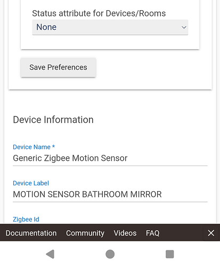Screen dimensions: 220x267
Task: Select text Generic Zigbee Motion Sensor
Action: click(x=70, y=158)
